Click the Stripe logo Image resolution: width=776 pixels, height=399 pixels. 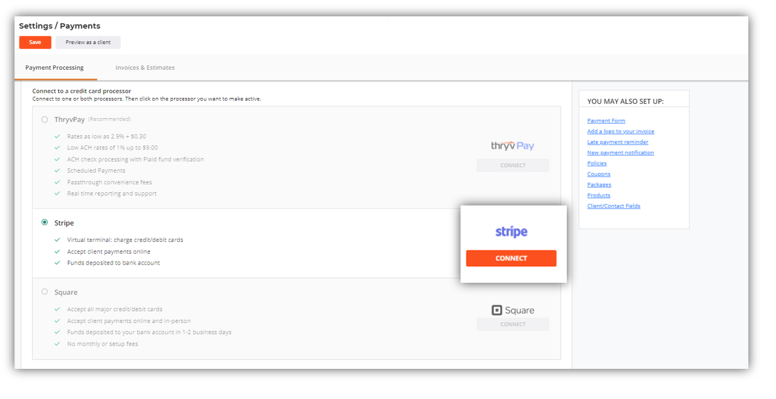click(x=511, y=232)
